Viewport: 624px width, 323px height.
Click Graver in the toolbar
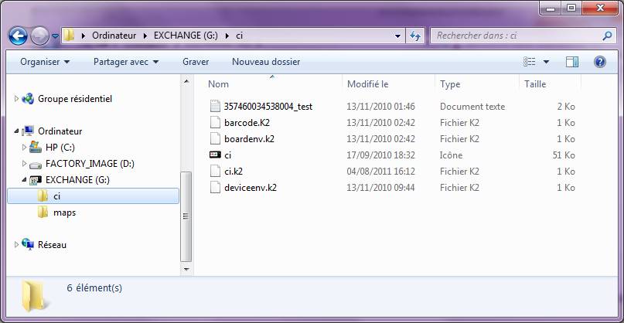(196, 62)
